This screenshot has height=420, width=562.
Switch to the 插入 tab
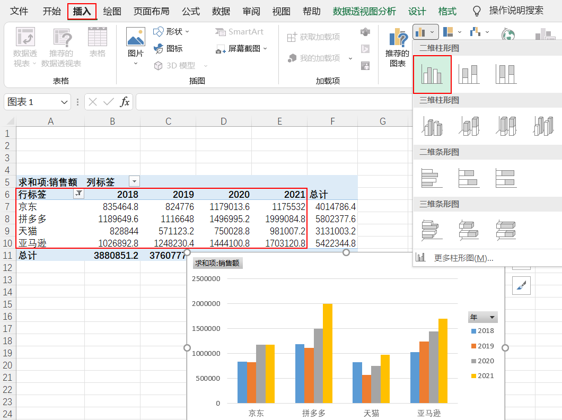[82, 12]
